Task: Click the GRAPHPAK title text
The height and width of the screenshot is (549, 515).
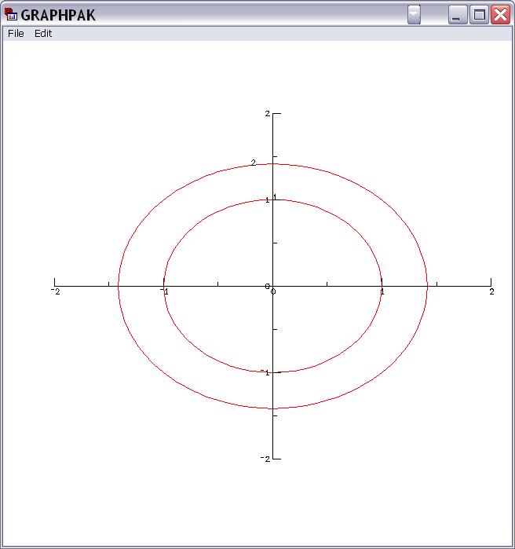Action: [x=58, y=15]
